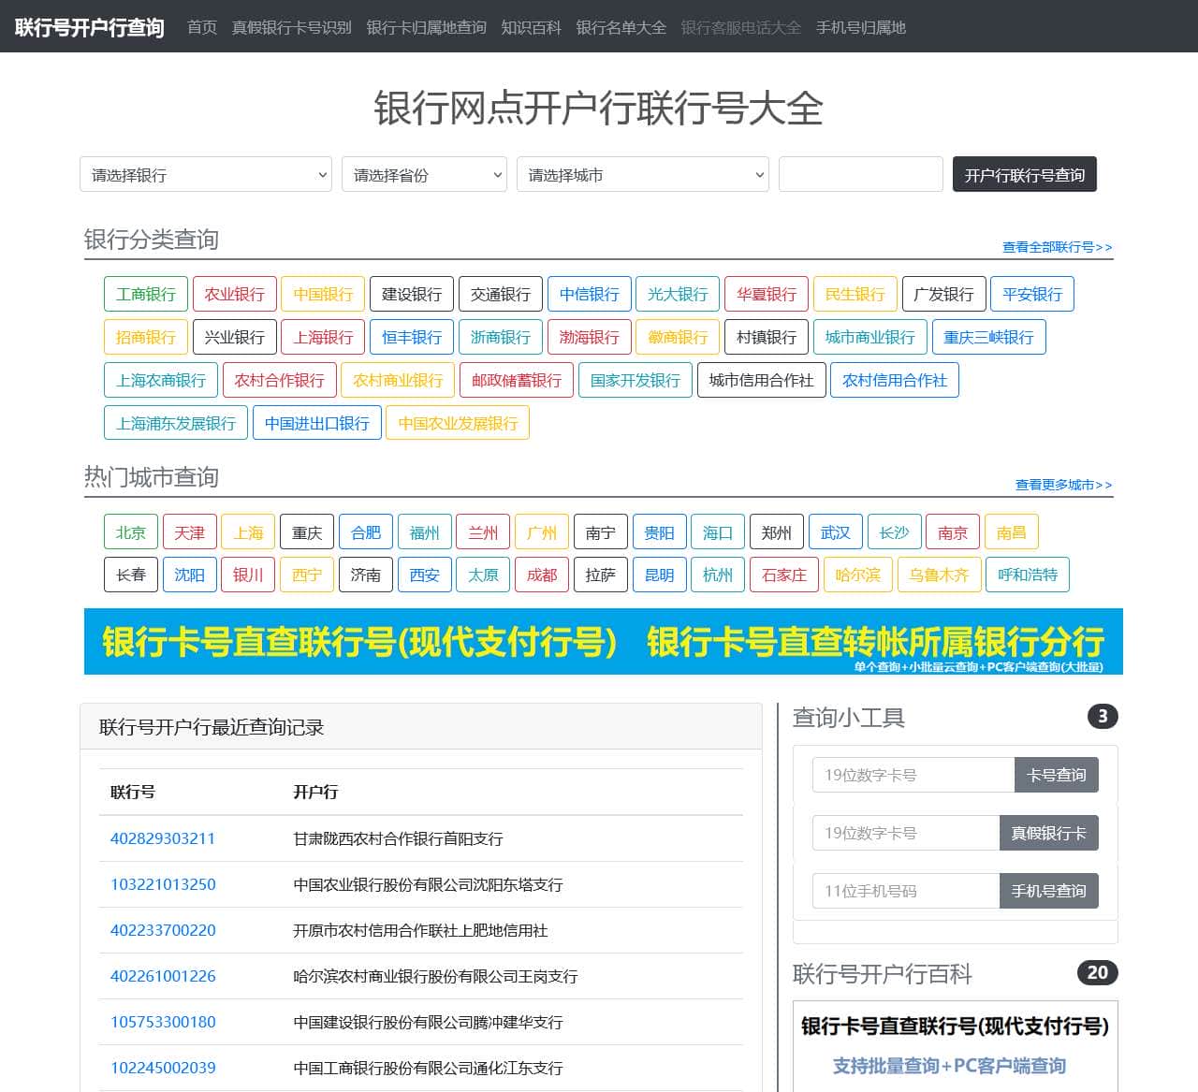Select the 广发银行 bank tag
The image size is (1198, 1092).
(943, 294)
